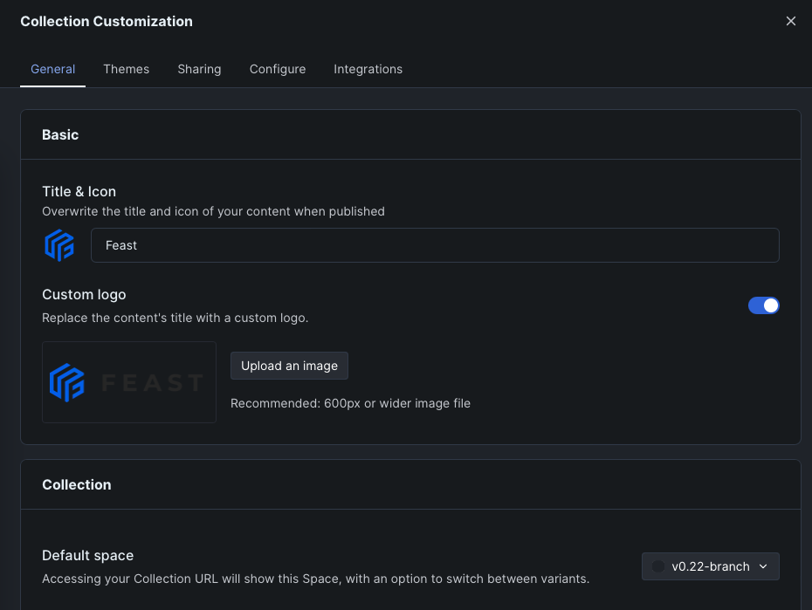Click the Feast custom logo preview thumbnail

129,382
